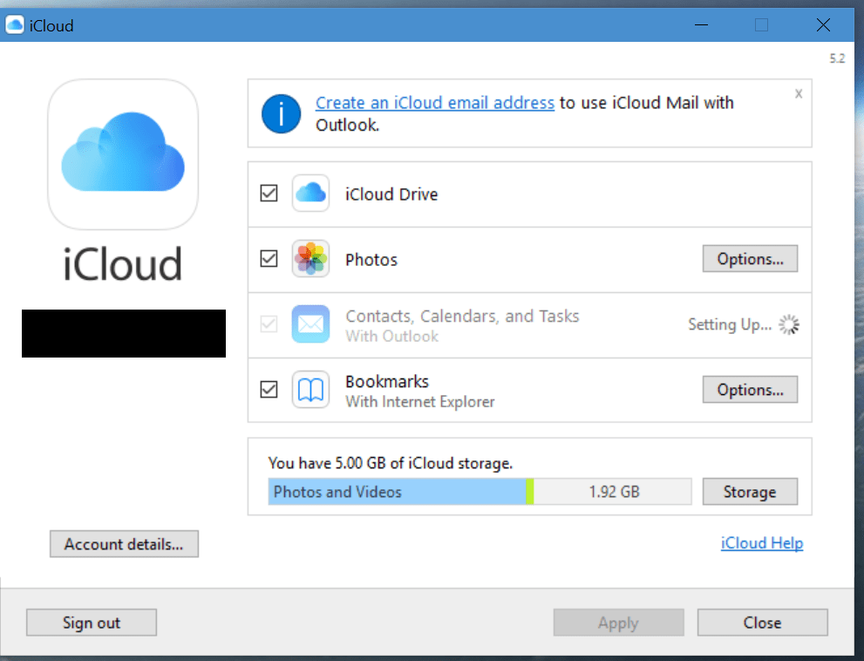Click the Photos label text
864x661 pixels.
pyautogui.click(x=371, y=260)
